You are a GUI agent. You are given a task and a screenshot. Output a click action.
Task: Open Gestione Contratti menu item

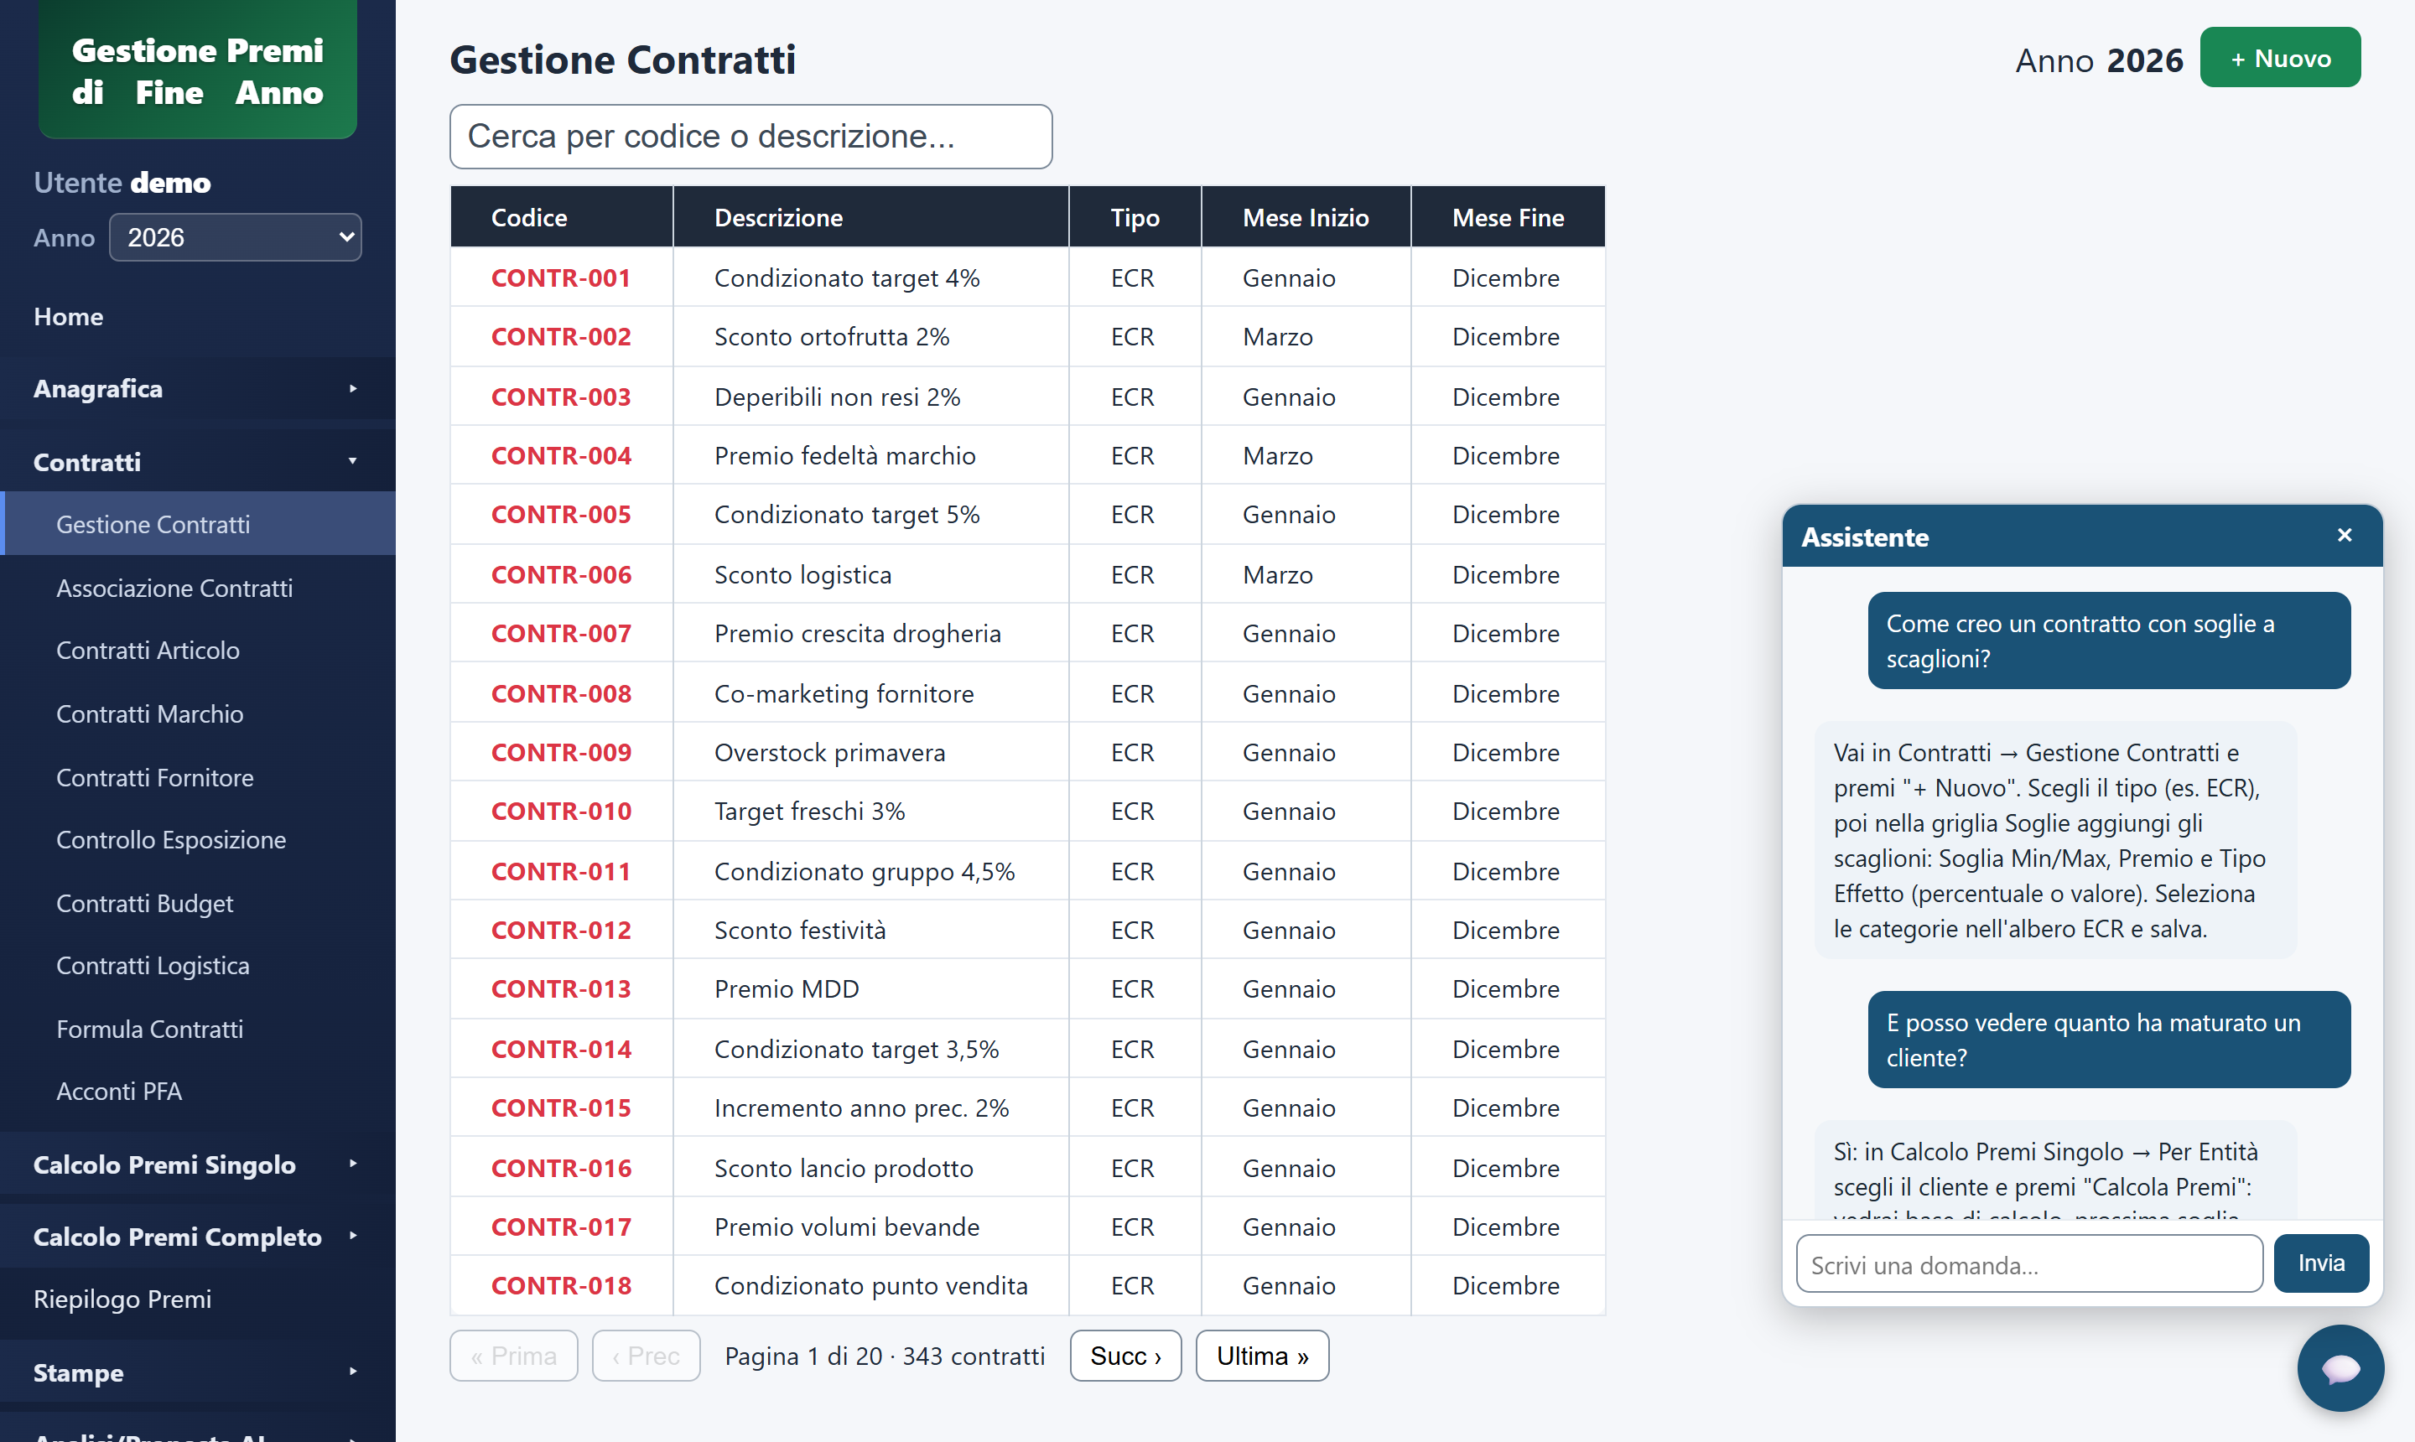coord(197,525)
